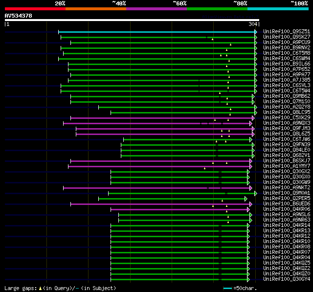Open the UniRef100_C6T5M8 entry
This screenshot has height=292, width=313.
pyautogui.click(x=287, y=53)
